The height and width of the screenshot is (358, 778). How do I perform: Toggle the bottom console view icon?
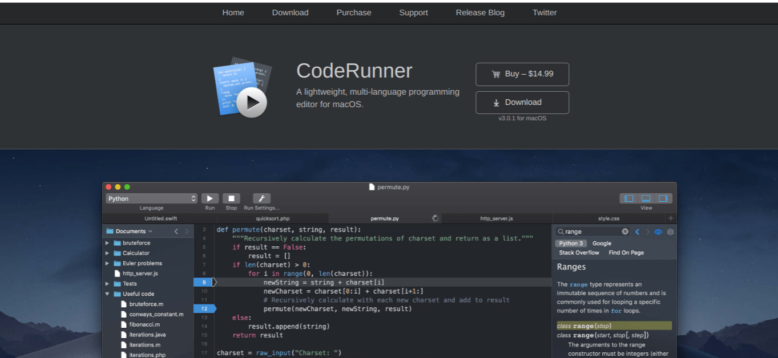(646, 198)
